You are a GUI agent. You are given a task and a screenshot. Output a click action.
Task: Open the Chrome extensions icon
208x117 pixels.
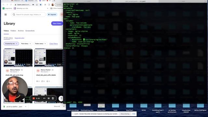tap(45, 5)
